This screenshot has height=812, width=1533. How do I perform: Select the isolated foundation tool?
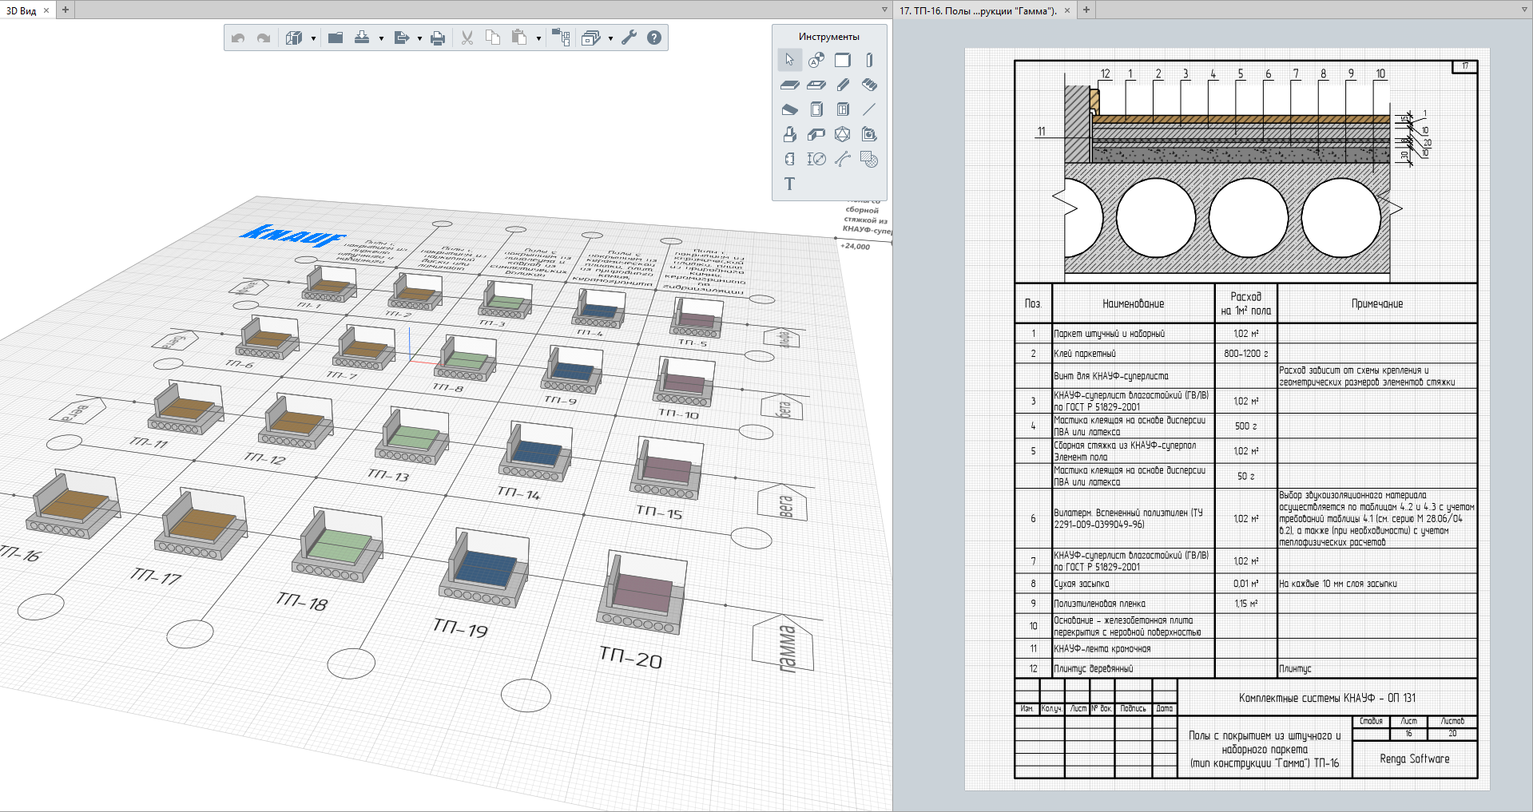coord(789,134)
